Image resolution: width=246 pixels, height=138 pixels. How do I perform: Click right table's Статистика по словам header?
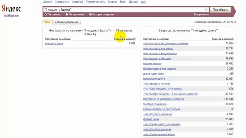pyautogui.click(x=156, y=39)
